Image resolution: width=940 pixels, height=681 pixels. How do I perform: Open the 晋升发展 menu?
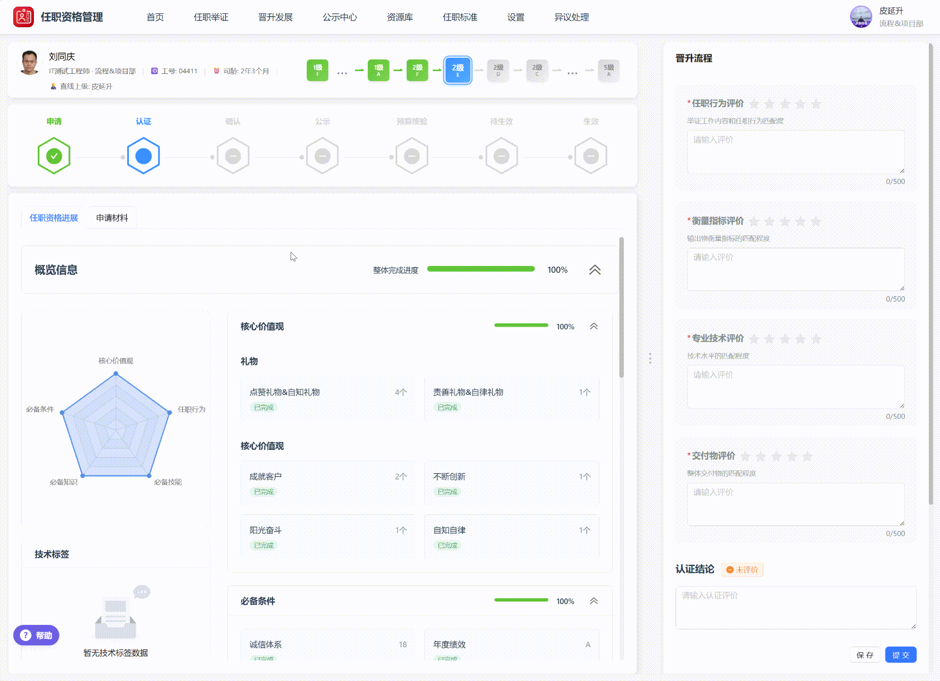click(x=275, y=17)
